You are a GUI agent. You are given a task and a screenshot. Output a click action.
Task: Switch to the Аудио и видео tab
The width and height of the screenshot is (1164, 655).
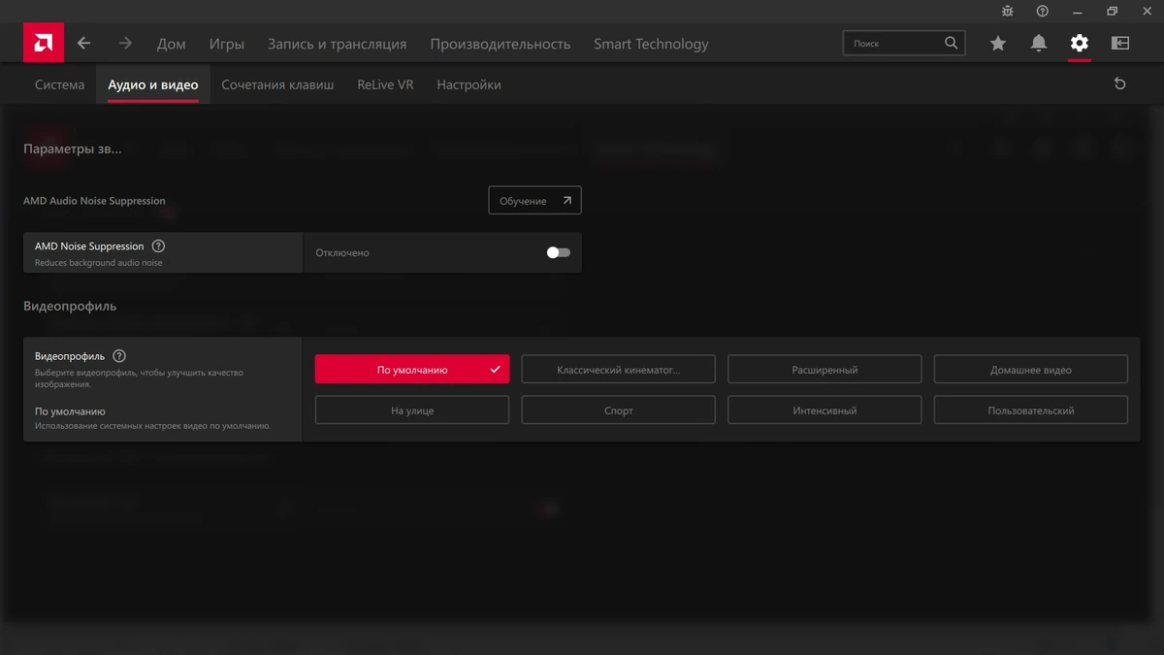[x=153, y=84]
